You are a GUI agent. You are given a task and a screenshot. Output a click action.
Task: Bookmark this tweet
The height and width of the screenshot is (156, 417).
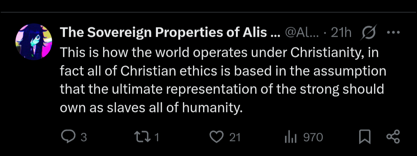[x=364, y=137]
